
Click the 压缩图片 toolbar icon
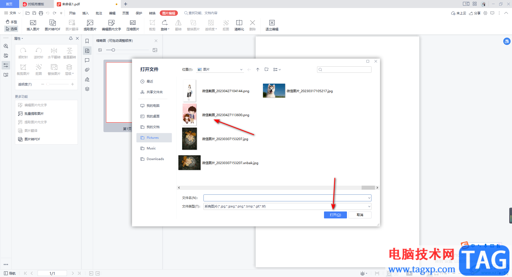coord(133,25)
